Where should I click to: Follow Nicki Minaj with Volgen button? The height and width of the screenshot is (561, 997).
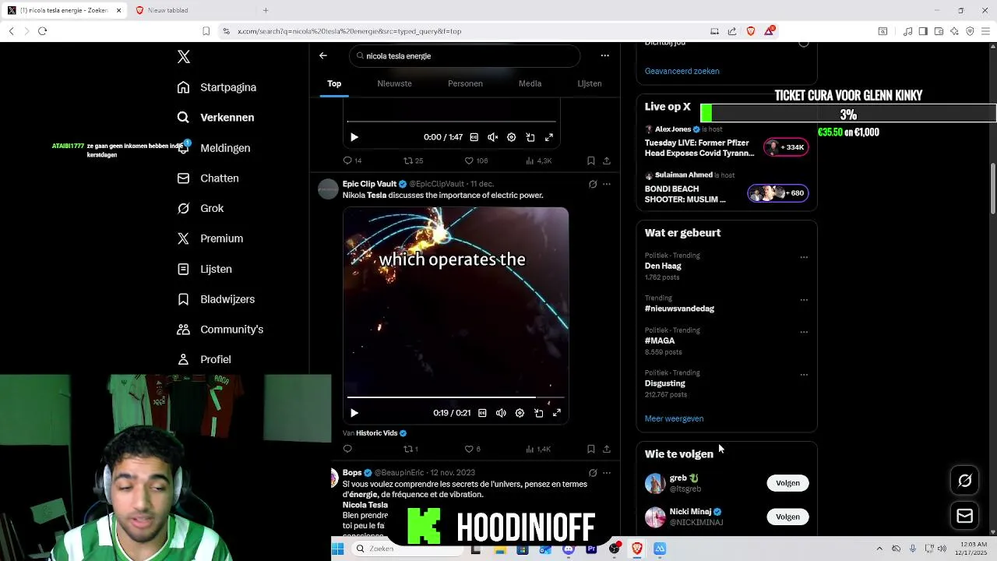click(787, 517)
